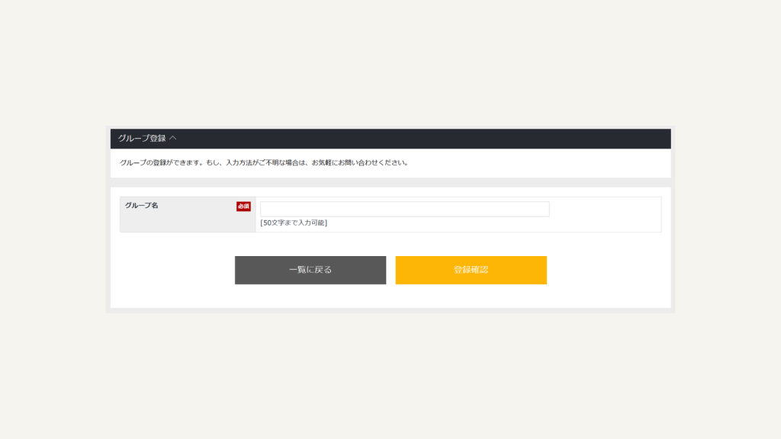Collapse the グループ登録 section chevron

coord(173,138)
